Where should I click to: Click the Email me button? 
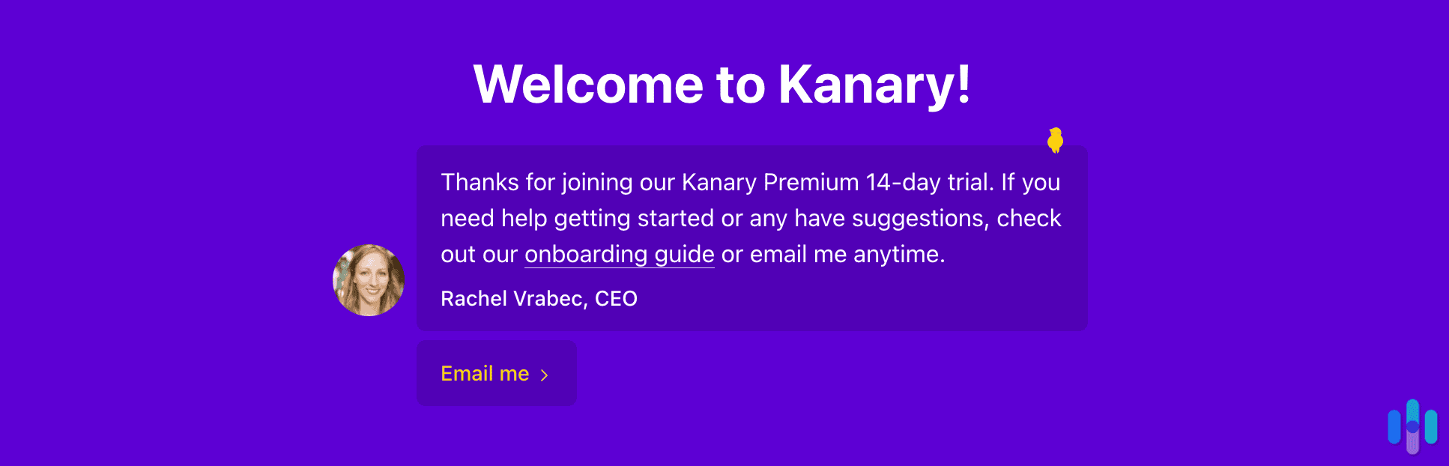click(x=496, y=373)
